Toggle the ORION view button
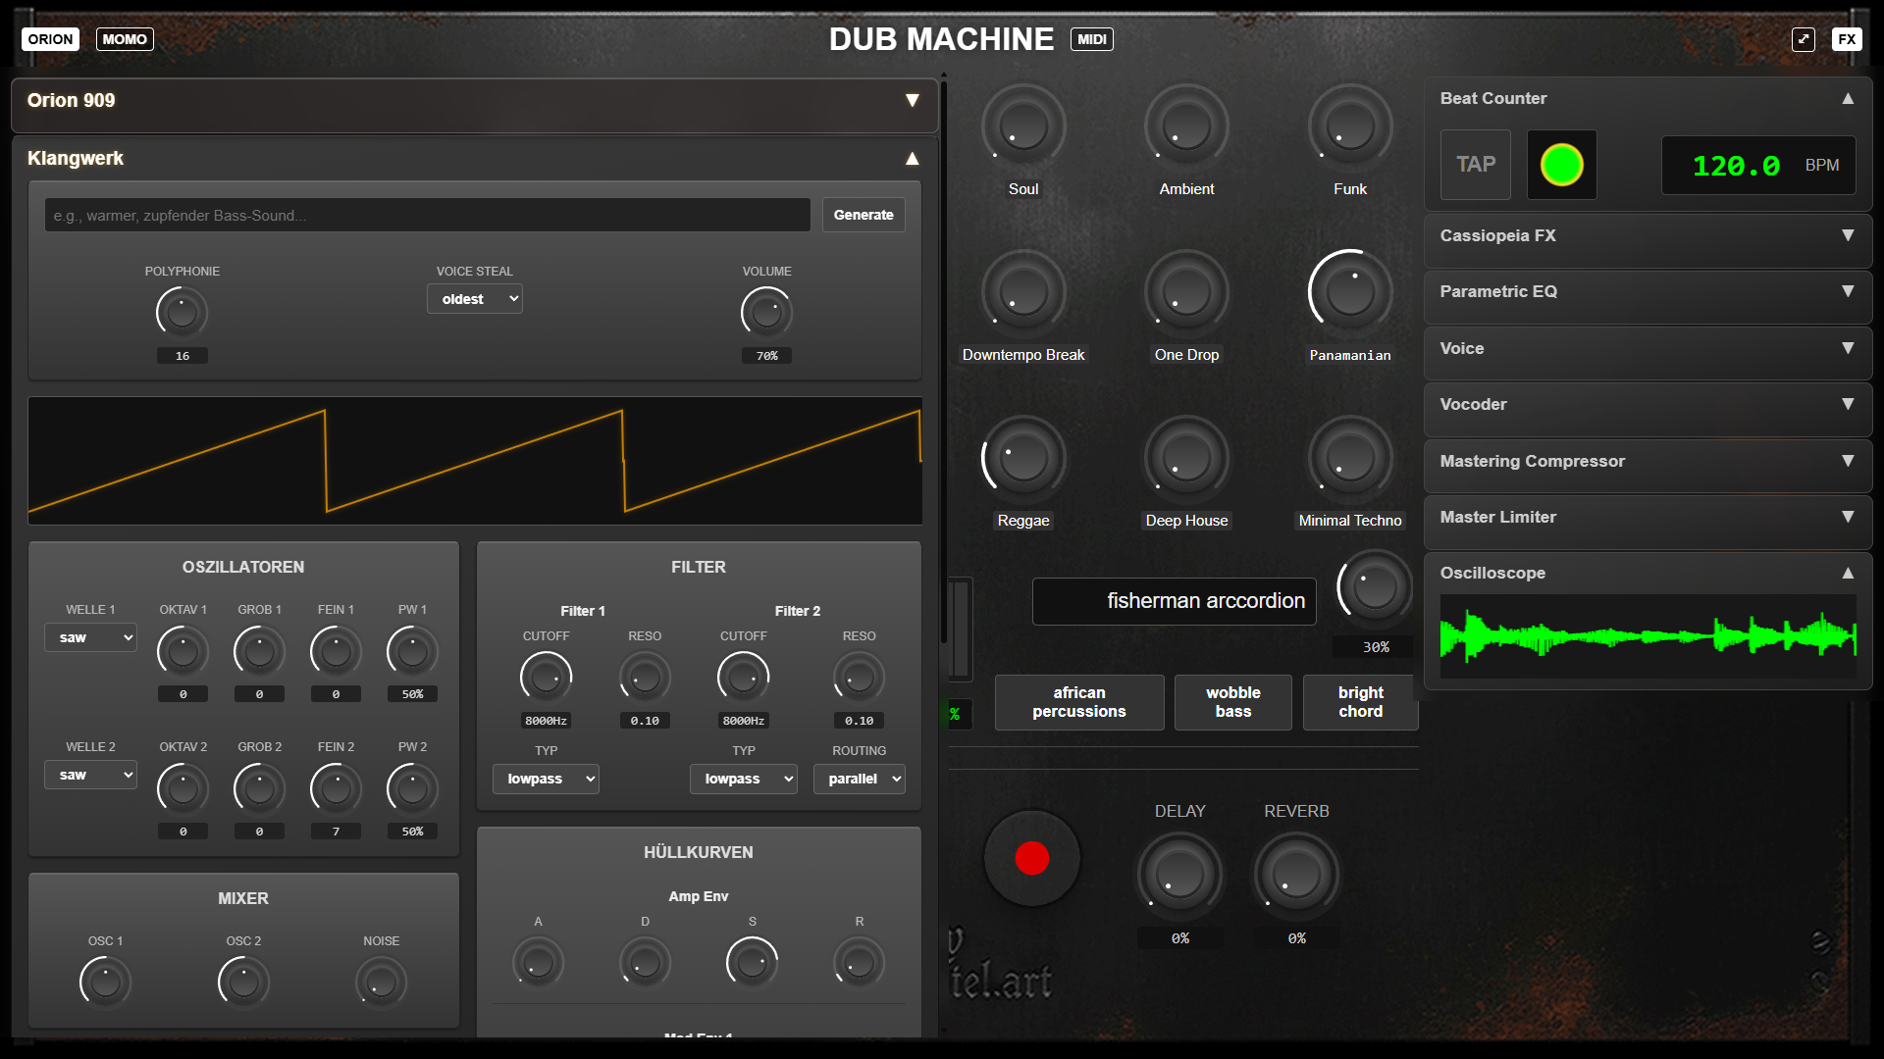Screen dimensions: 1884x1059 tap(50, 39)
